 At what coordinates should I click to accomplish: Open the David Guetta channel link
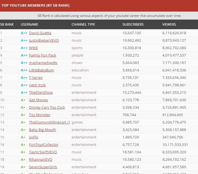click(x=40, y=33)
